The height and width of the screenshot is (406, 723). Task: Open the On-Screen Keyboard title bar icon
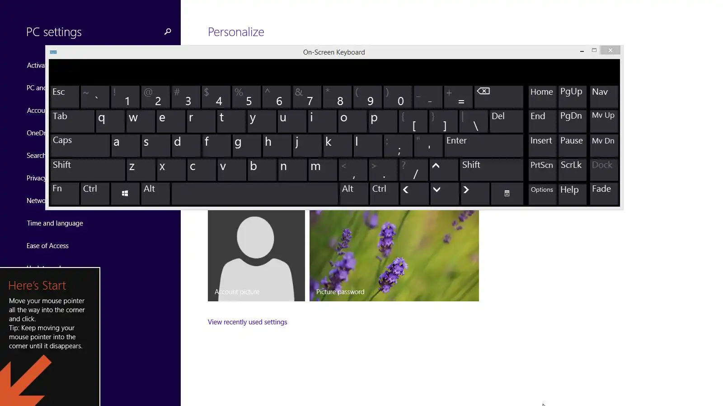click(53, 52)
